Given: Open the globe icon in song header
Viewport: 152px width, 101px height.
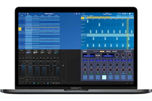Looking at the screenshot, I should (77, 14).
